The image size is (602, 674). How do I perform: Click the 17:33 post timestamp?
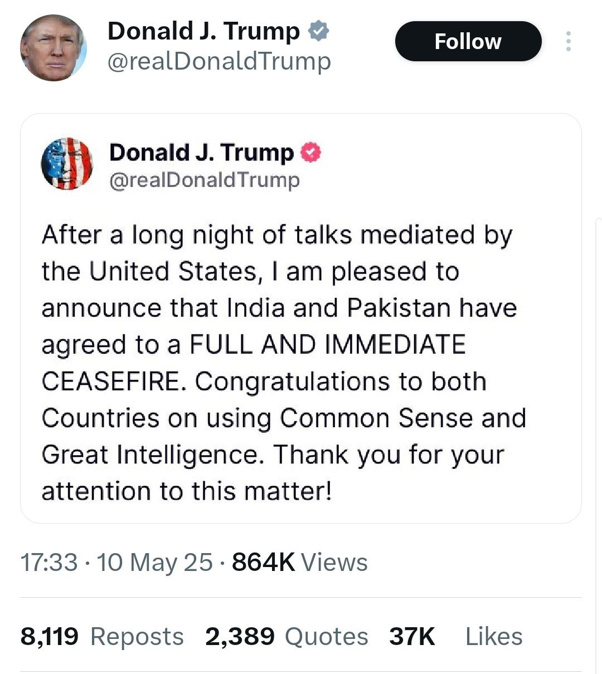click(x=48, y=562)
